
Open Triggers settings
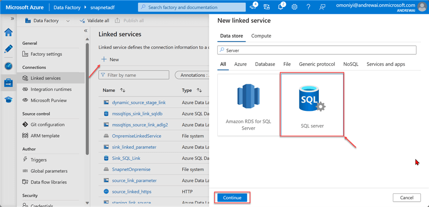[34, 160]
